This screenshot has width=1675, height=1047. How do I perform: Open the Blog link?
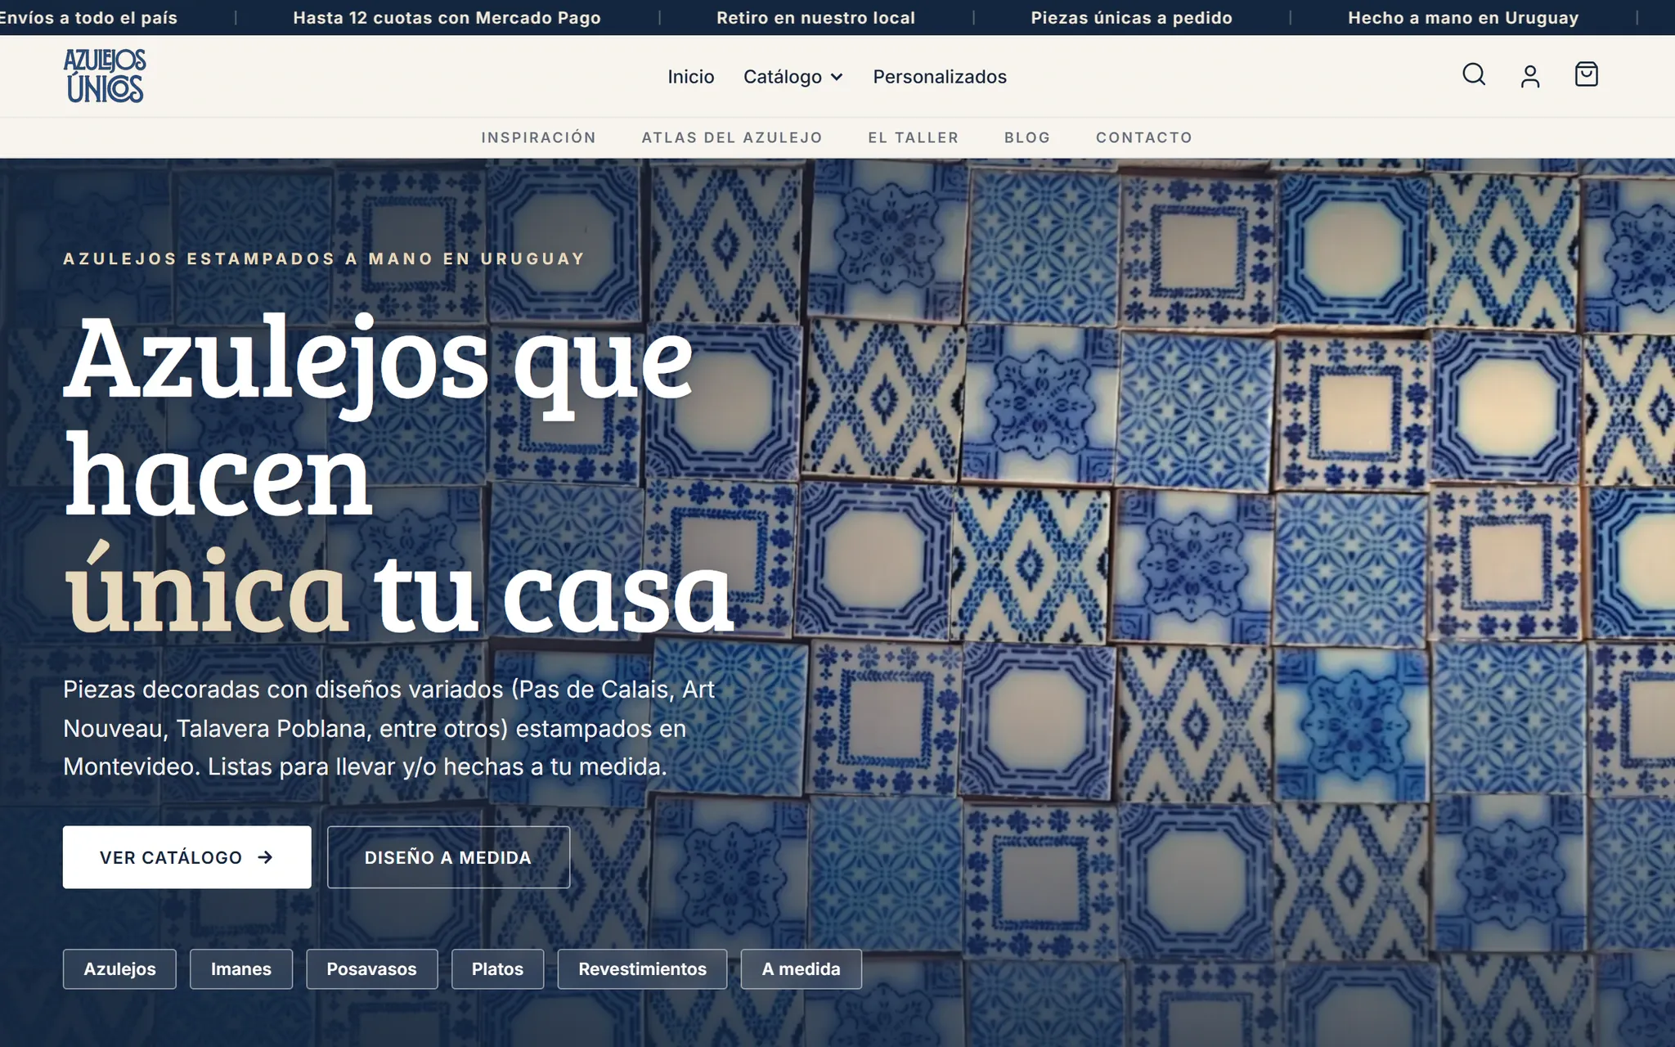[x=1027, y=137]
